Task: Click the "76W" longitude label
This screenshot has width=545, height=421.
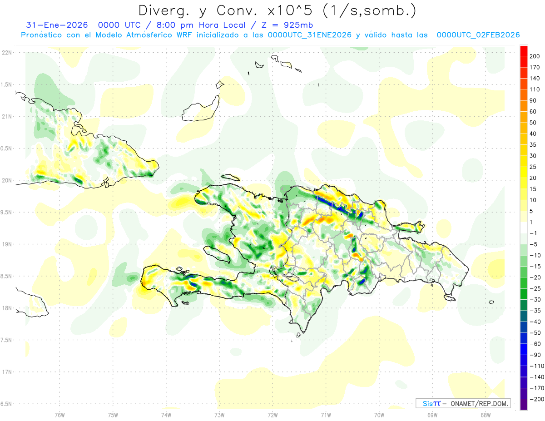Action: [59, 415]
